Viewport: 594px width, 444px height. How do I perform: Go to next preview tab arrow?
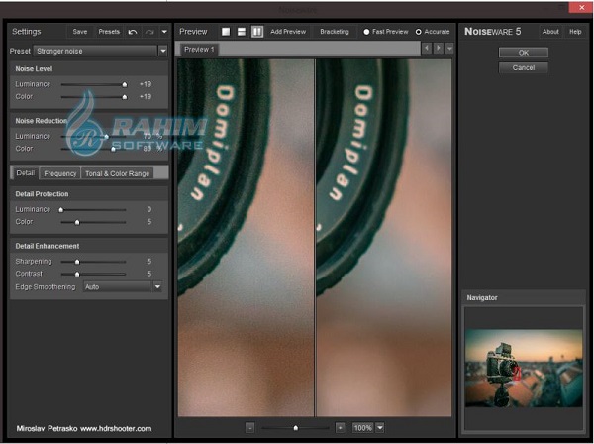click(439, 49)
